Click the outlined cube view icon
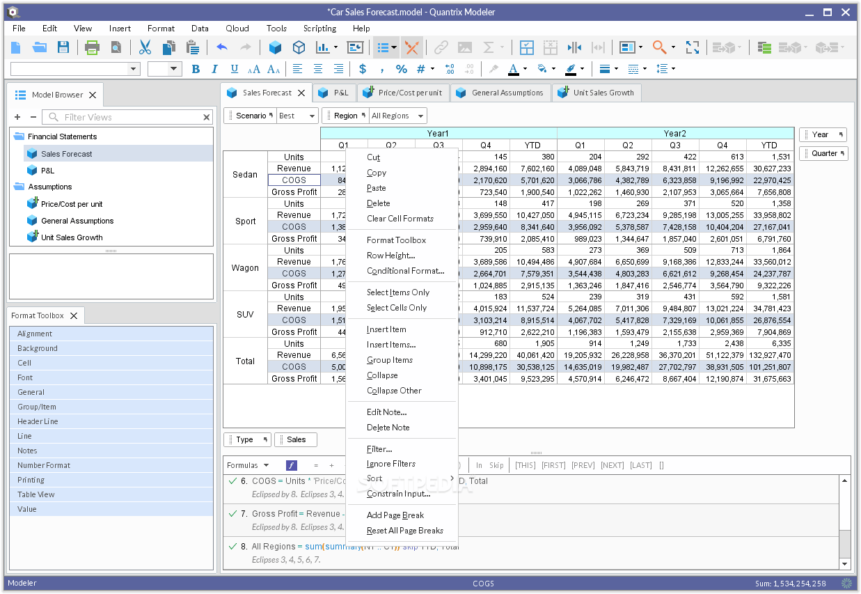The width and height of the screenshot is (861, 594). coord(299,47)
